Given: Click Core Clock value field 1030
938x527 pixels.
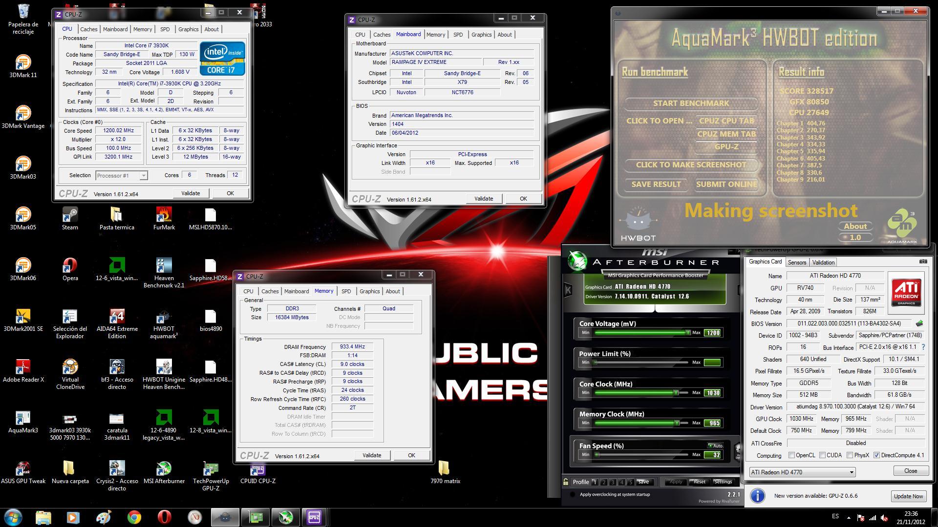Looking at the screenshot, I should pyautogui.click(x=713, y=393).
